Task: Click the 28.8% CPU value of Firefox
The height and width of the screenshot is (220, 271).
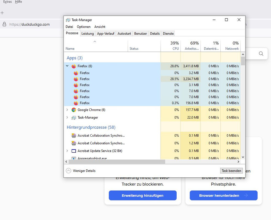Action: [x=174, y=66]
